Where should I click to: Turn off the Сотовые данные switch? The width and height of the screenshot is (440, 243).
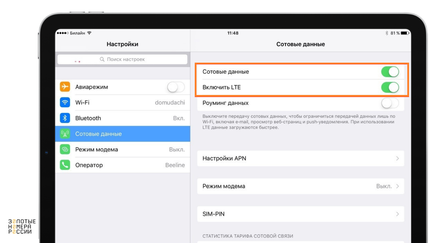390,72
